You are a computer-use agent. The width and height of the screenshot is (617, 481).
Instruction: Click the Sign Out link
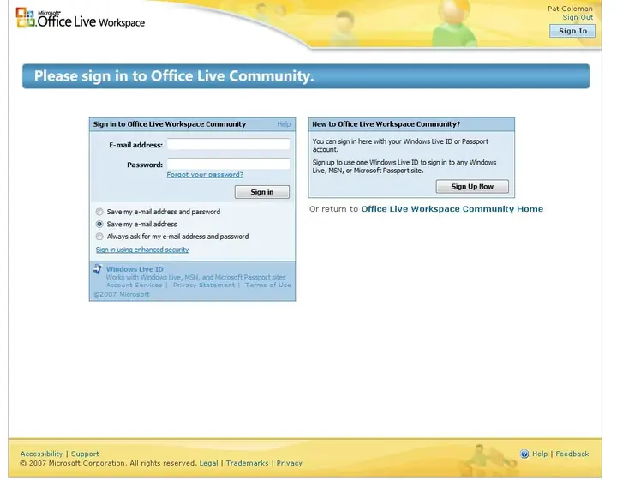(578, 17)
